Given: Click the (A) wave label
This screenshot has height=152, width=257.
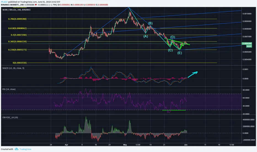Looking at the screenshot, I should 146,36.
